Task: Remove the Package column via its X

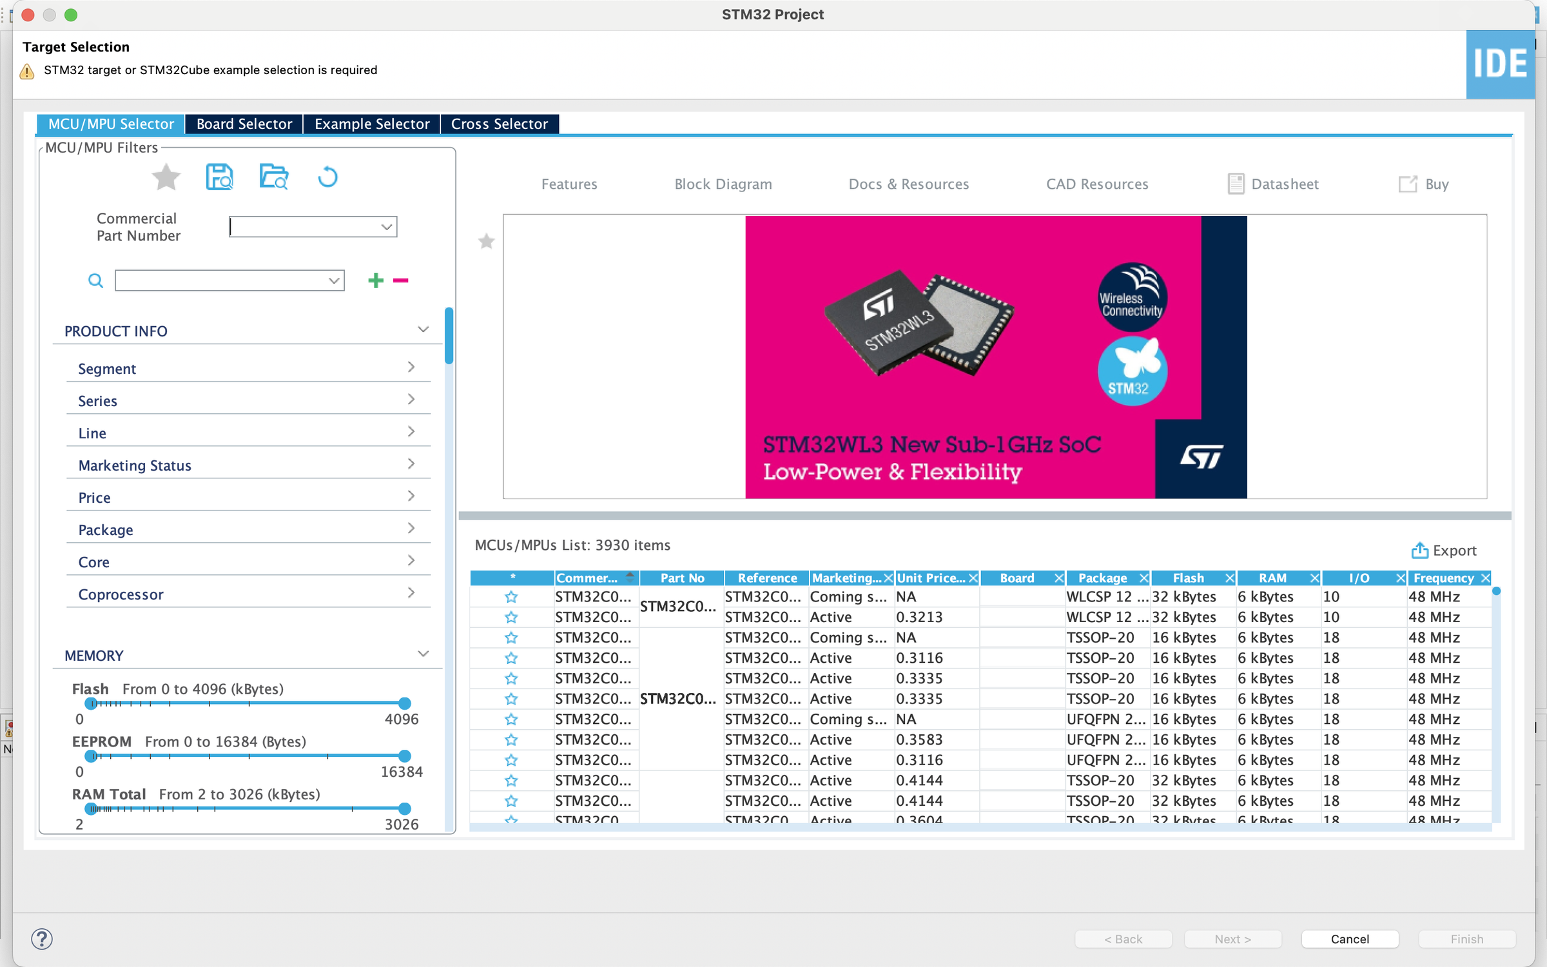Action: (1143, 578)
